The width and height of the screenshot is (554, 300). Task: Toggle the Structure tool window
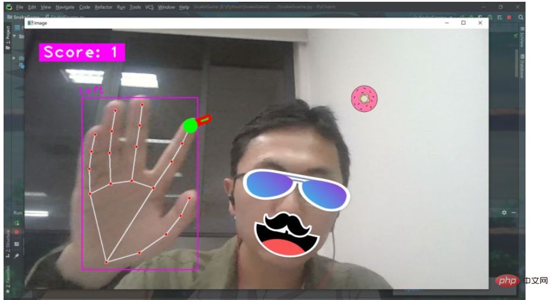pyautogui.click(x=8, y=244)
